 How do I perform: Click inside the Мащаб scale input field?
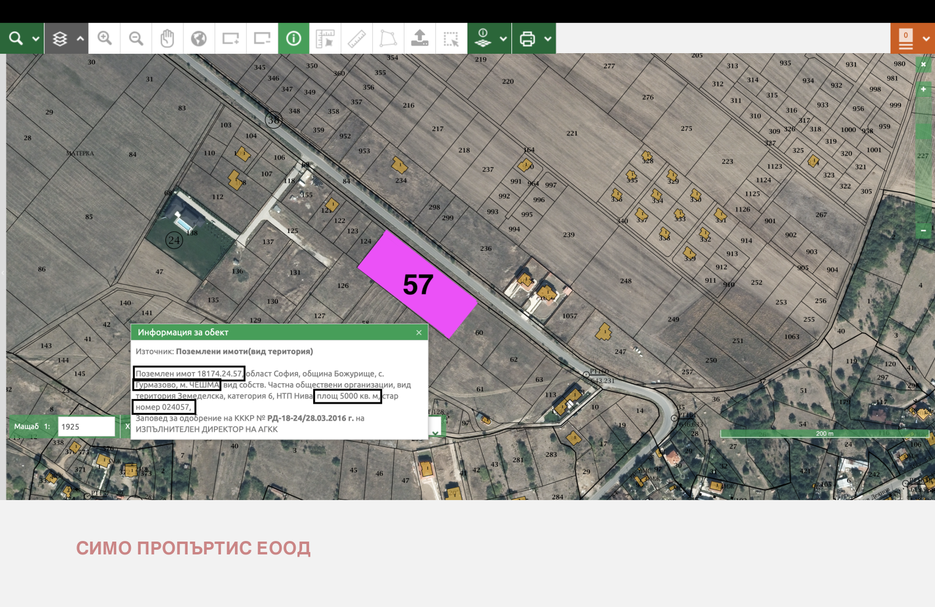pos(86,426)
